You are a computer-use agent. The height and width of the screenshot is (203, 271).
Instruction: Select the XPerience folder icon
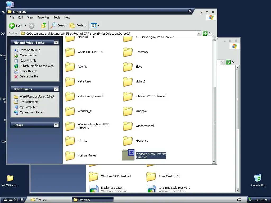tap(128, 141)
